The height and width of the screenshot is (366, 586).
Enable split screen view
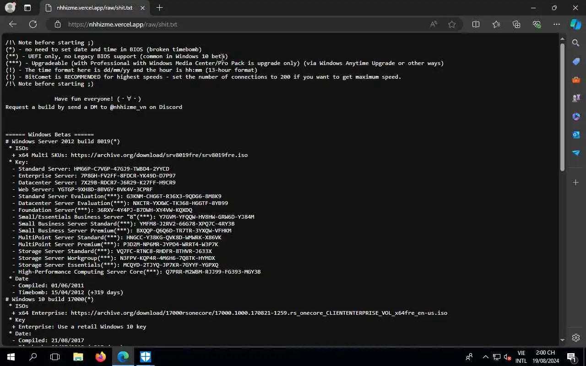pyautogui.click(x=476, y=24)
